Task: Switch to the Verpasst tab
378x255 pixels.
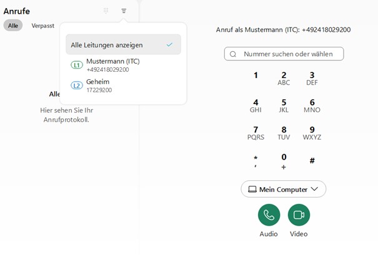Action: coord(42,26)
